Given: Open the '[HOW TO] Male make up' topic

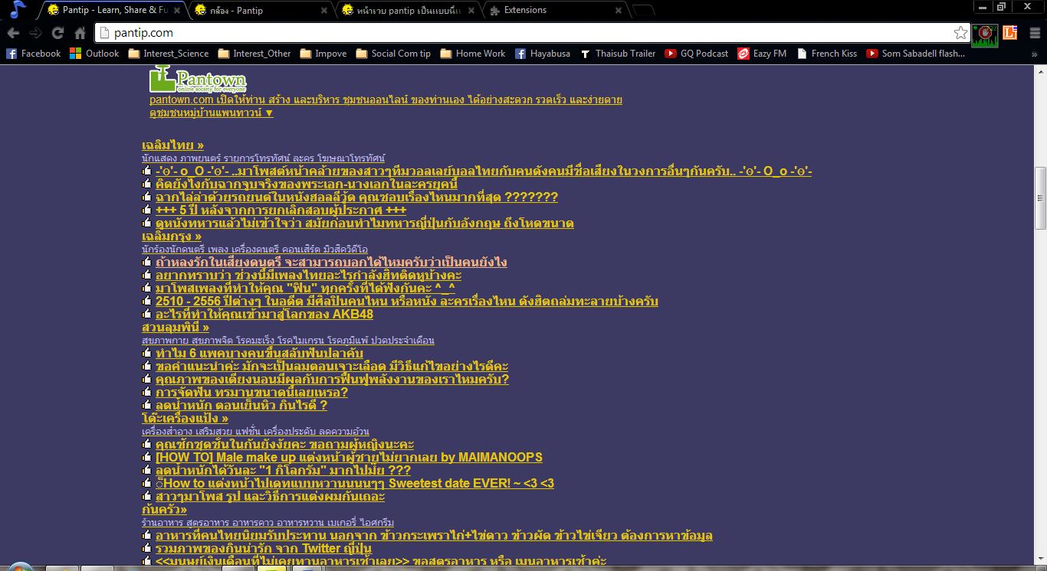Looking at the screenshot, I should click(x=349, y=457).
